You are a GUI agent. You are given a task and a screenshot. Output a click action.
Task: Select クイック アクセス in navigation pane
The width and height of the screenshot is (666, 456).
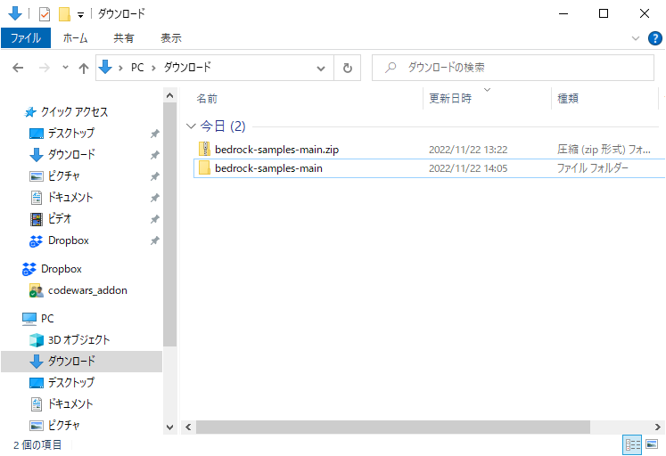tap(74, 112)
